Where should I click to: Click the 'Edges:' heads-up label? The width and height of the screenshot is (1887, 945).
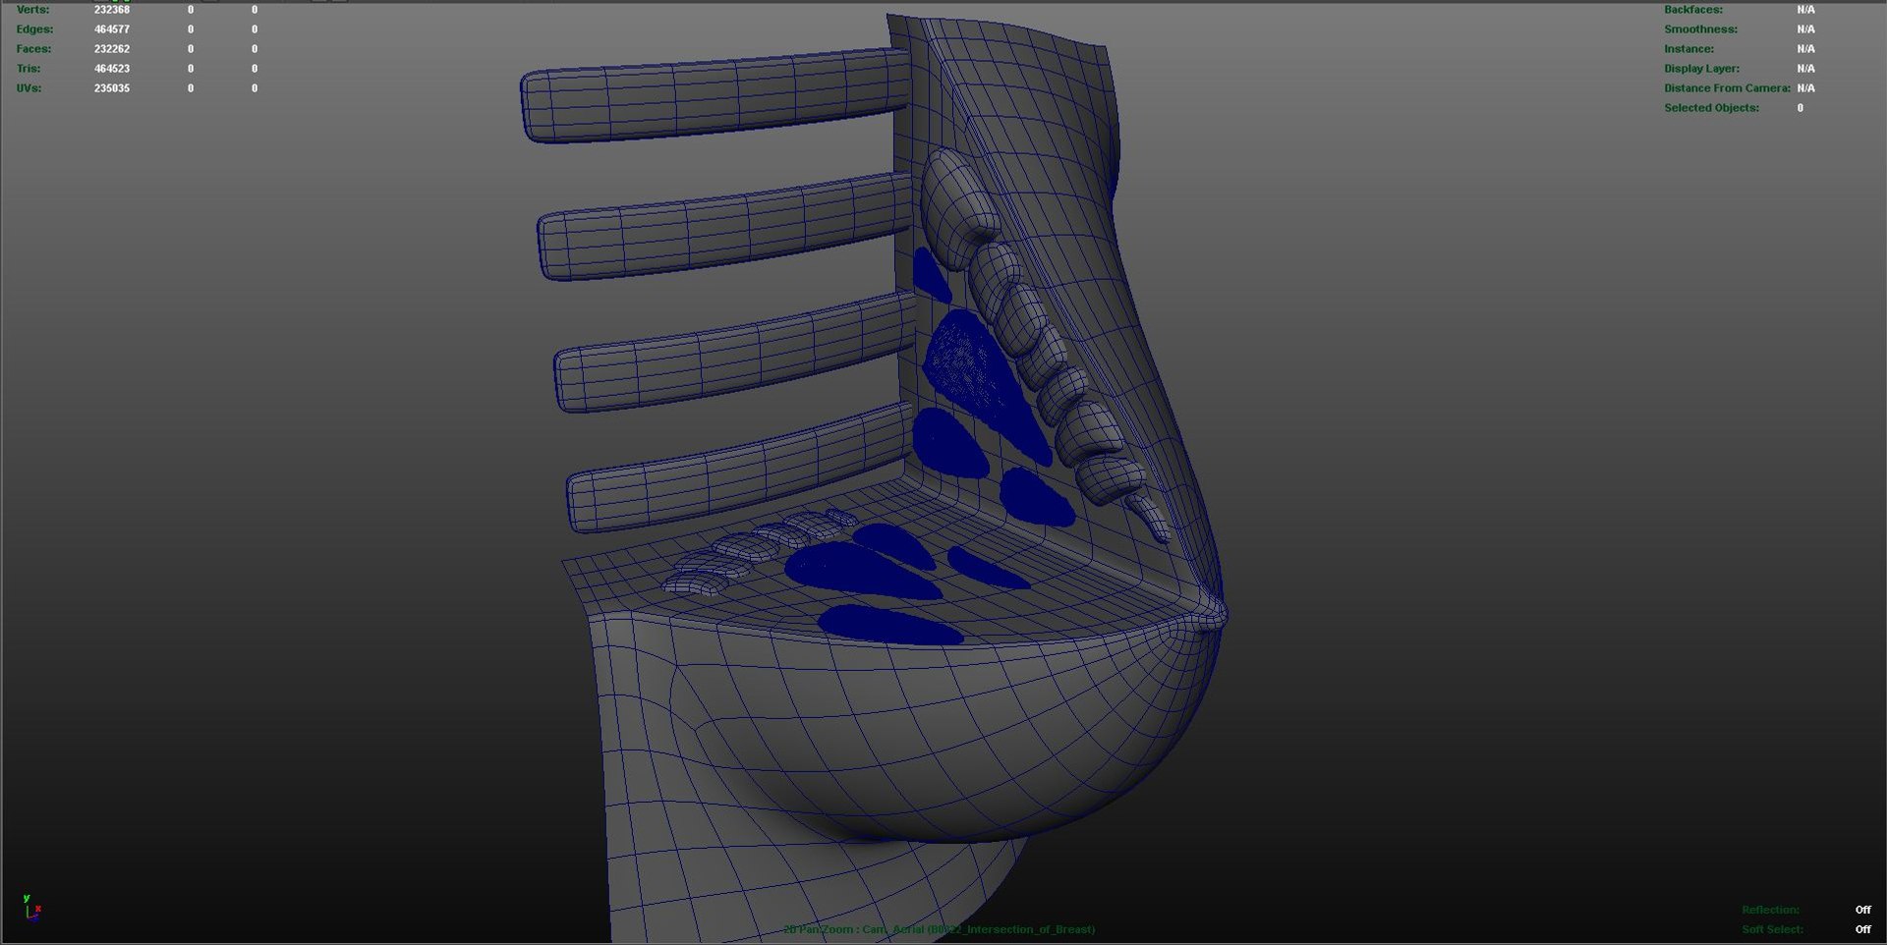coord(34,29)
